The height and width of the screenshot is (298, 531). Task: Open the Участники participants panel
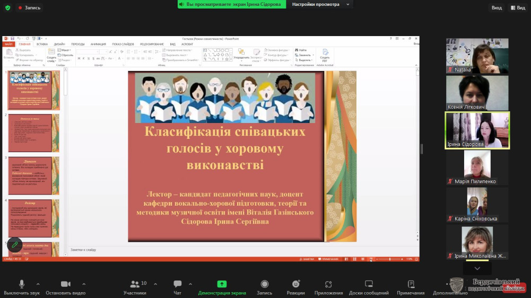point(135,284)
